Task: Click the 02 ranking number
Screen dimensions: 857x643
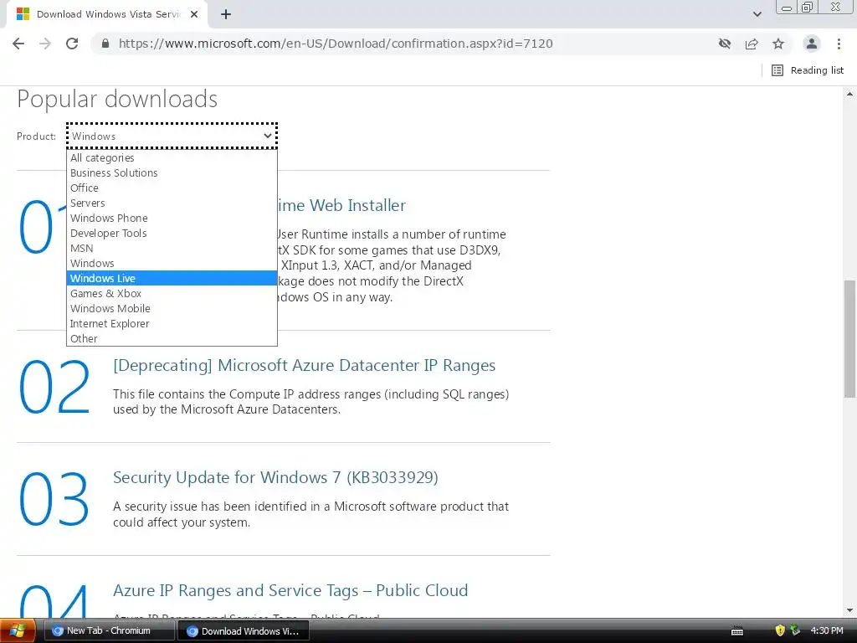Action: pos(54,387)
